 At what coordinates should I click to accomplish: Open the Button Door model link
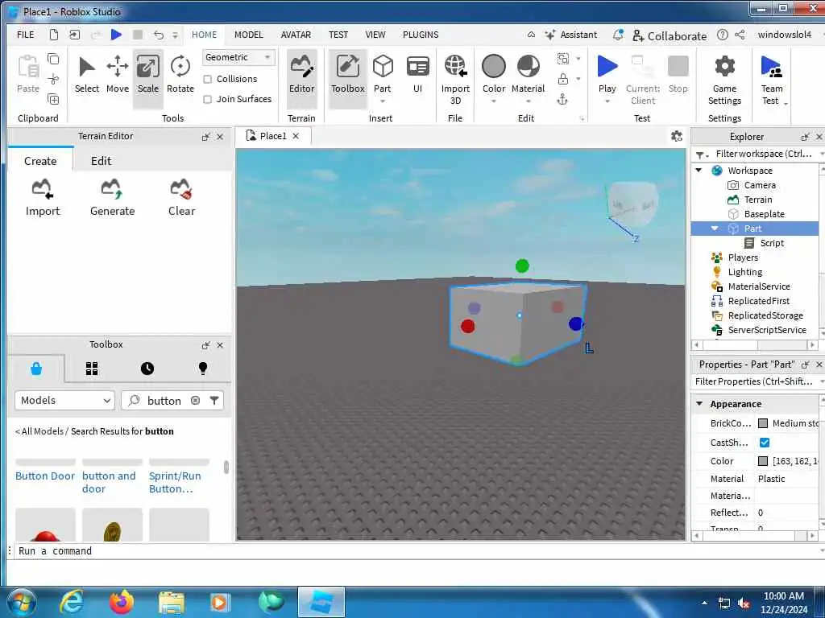[x=45, y=476]
